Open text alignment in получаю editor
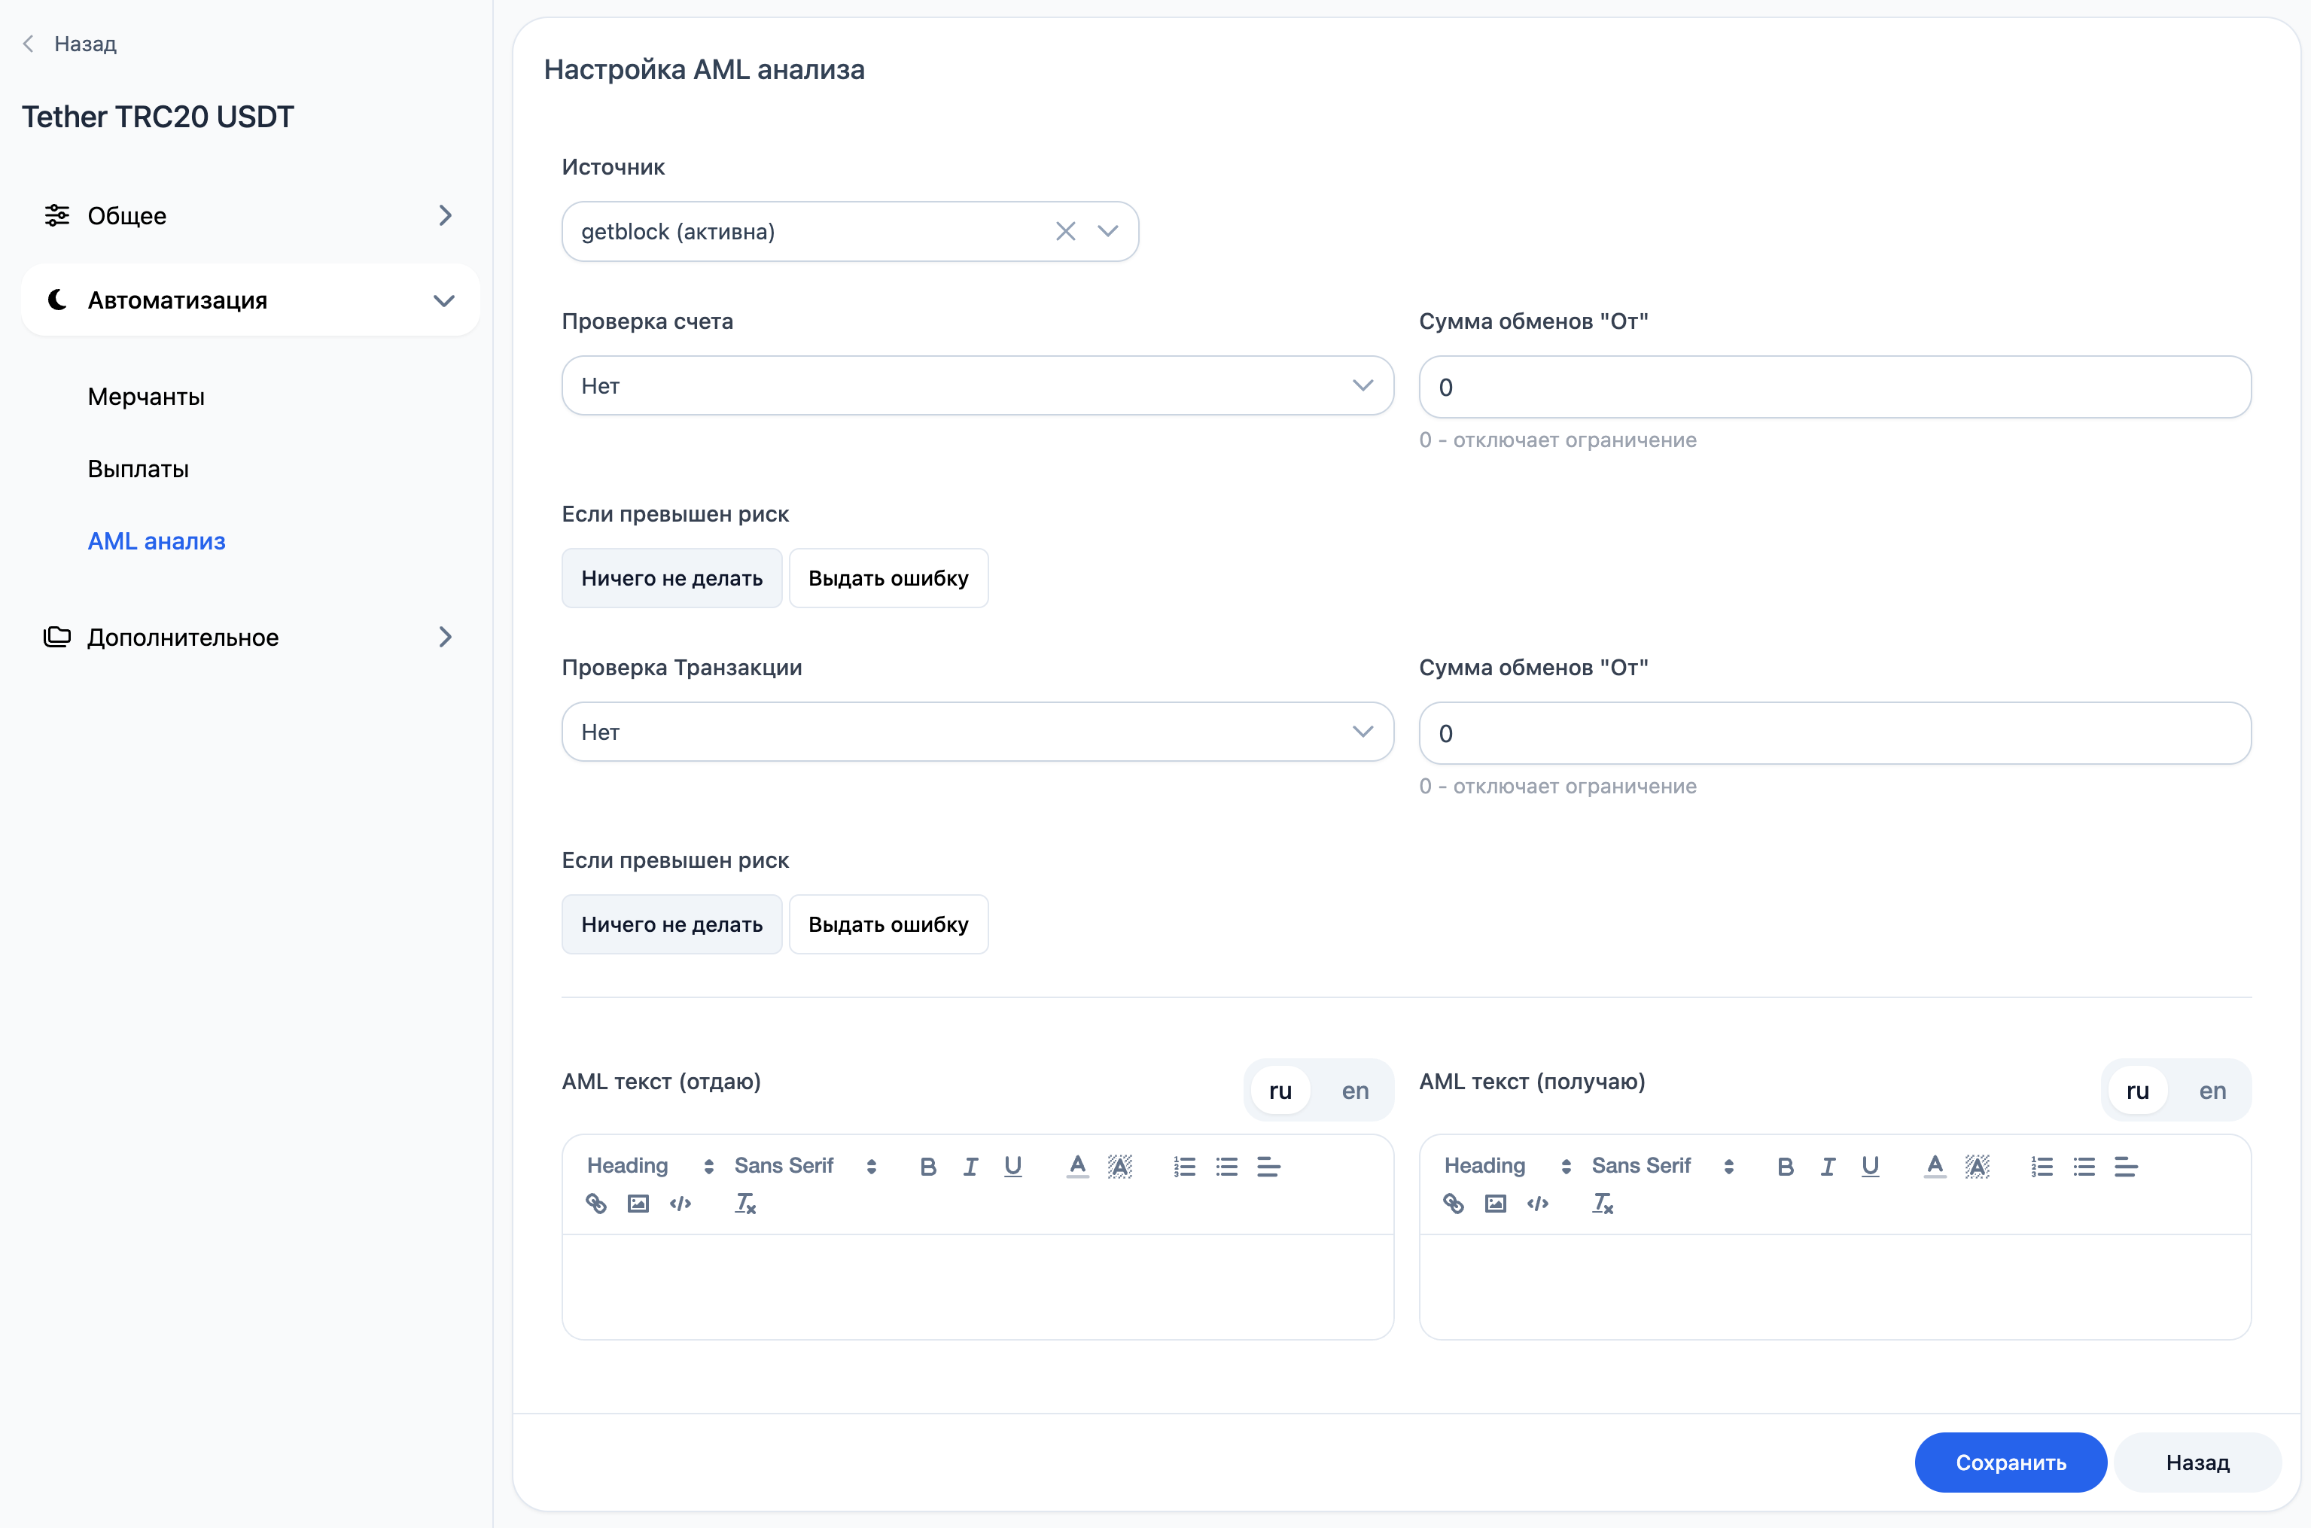2311x1528 pixels. coord(2126,1167)
